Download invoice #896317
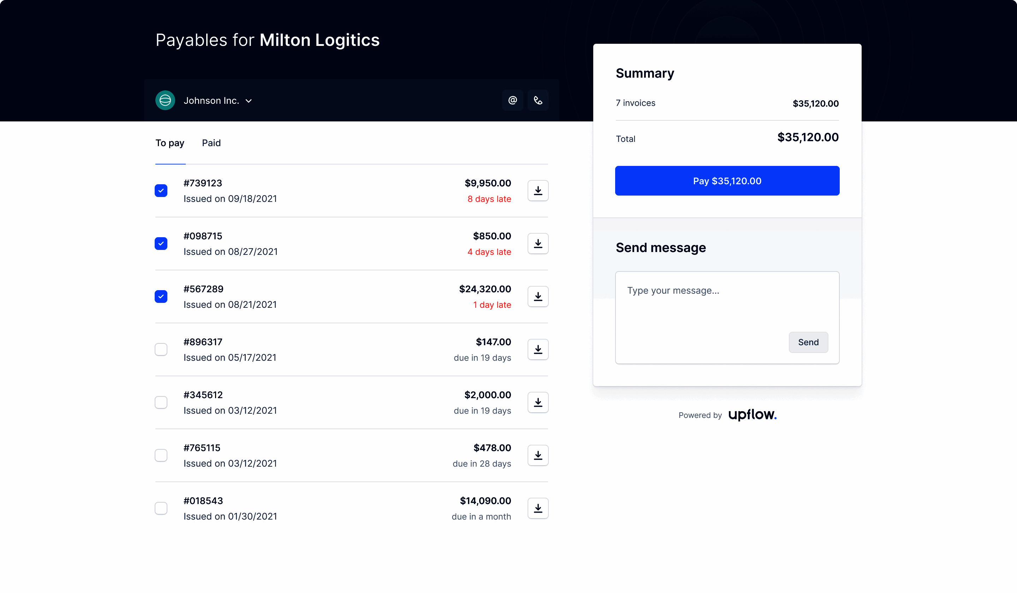This screenshot has width=1017, height=593. 538,349
